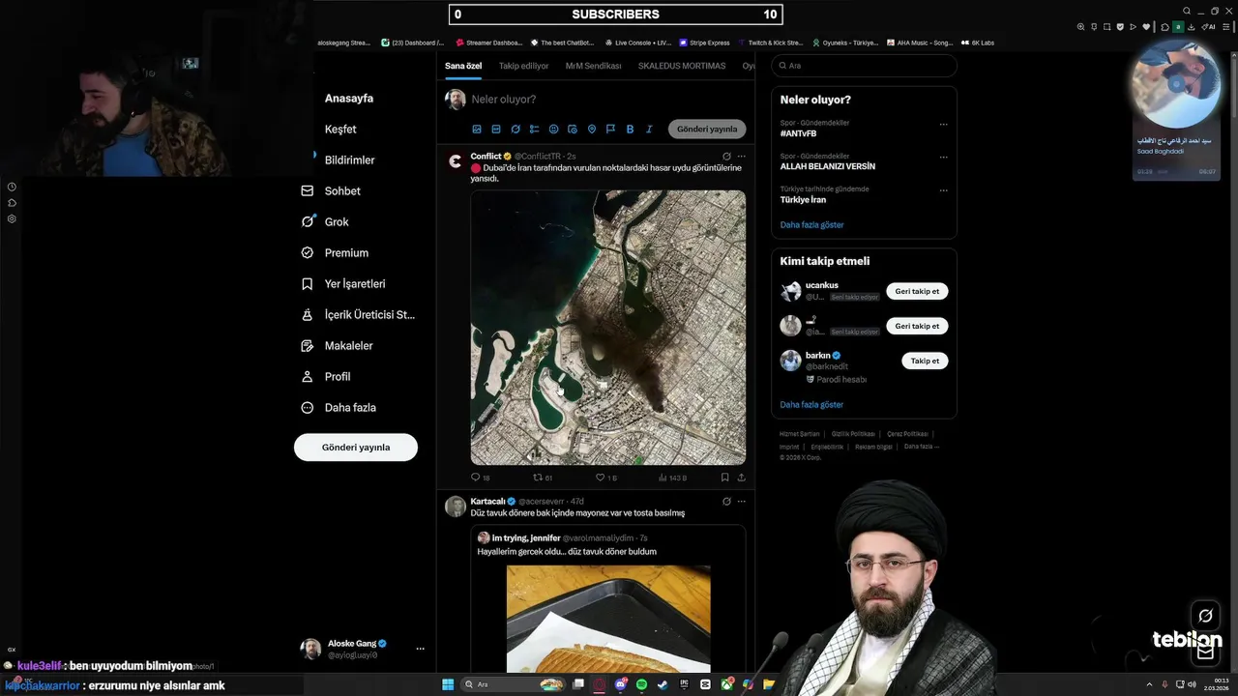Open Hizmet Şartları footer link
1238x696 pixels.
coord(800,434)
